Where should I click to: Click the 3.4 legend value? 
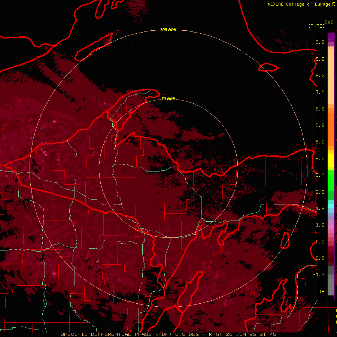point(320,175)
